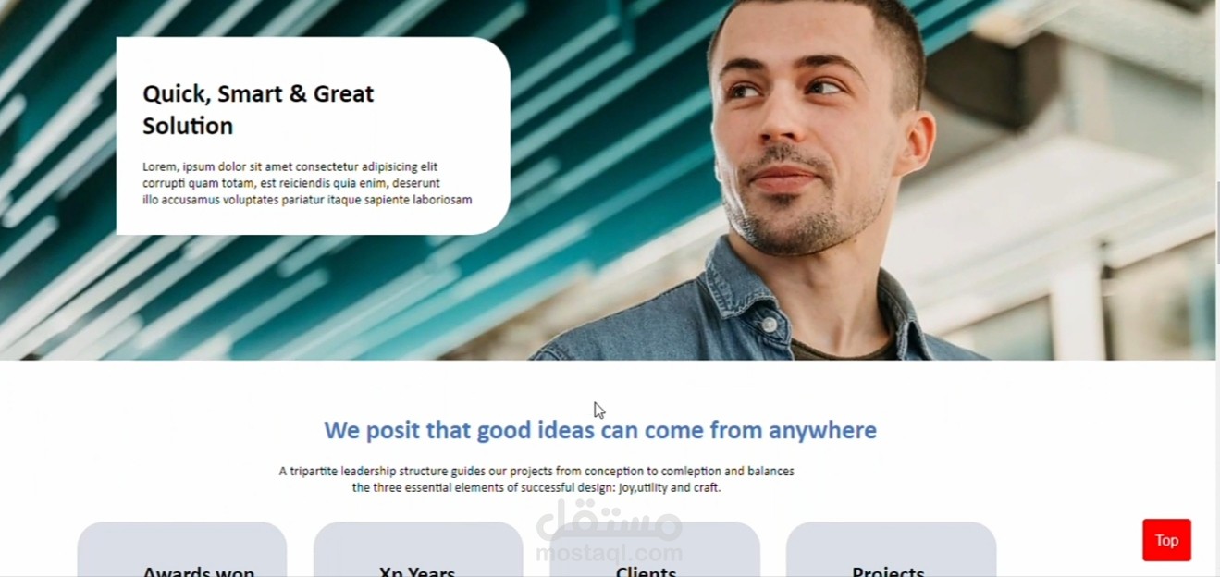1220x577 pixels.
Task: Click the Lorem ipsum paragraph text
Action: (307, 183)
